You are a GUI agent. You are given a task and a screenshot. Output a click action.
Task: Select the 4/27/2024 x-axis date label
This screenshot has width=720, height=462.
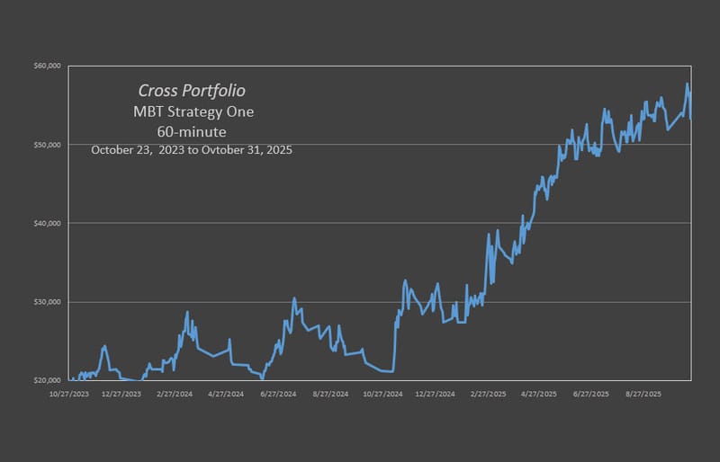[226, 395]
